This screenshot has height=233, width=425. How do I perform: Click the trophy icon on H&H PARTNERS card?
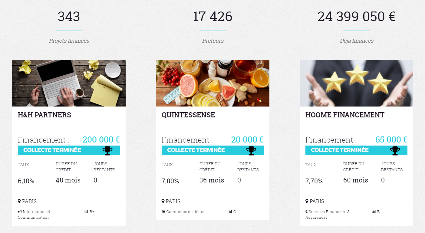click(107, 150)
